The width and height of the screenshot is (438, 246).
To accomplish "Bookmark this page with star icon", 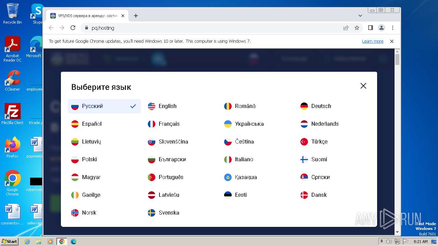I will point(357,28).
